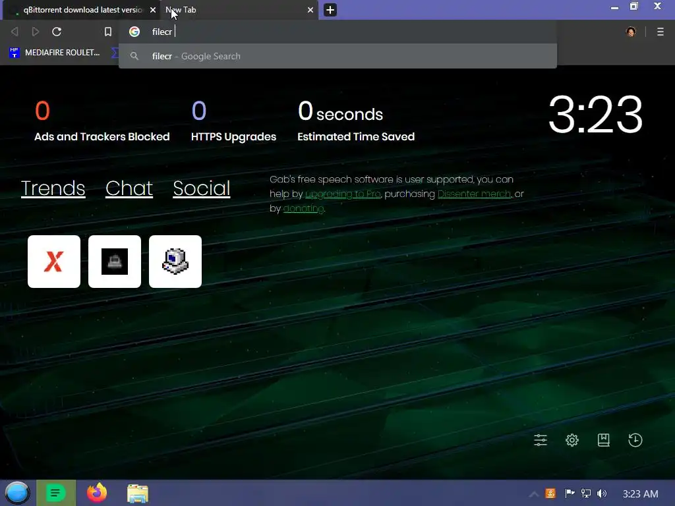Close the New Tab tab
Image resolution: width=675 pixels, height=506 pixels.
click(310, 10)
